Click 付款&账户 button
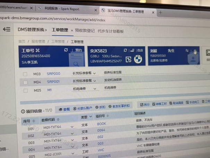Viewport: 210px width, 158px height. pyautogui.click(x=83, y=108)
